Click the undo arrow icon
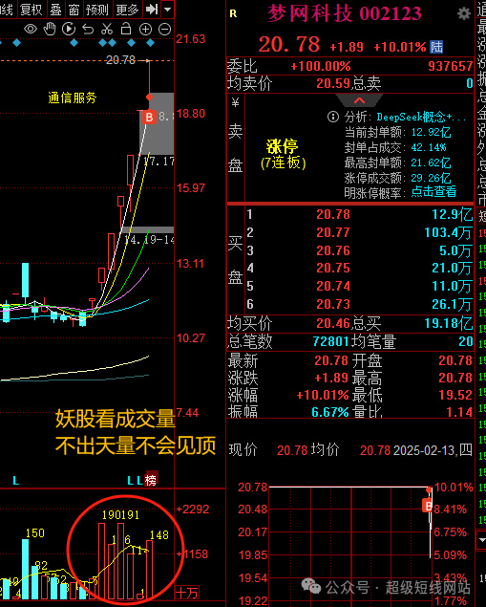The image size is (486, 607). point(88,29)
